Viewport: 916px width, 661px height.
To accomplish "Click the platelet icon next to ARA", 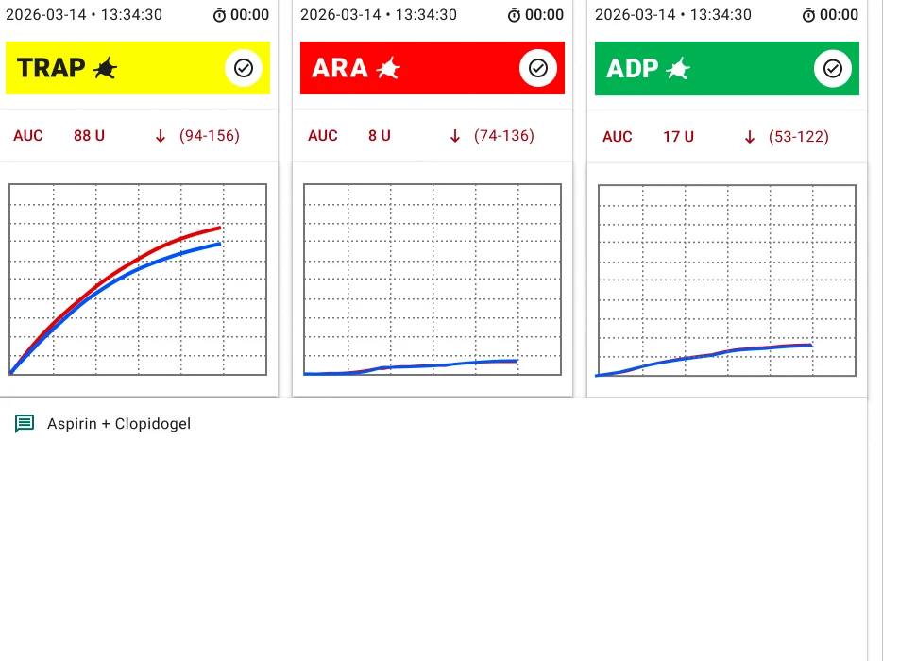I will [x=388, y=68].
